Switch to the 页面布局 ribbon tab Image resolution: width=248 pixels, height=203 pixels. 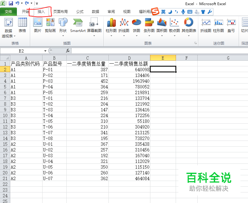pyautogui.click(x=61, y=11)
